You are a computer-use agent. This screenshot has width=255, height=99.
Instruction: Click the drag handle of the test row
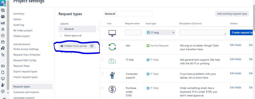102,46
